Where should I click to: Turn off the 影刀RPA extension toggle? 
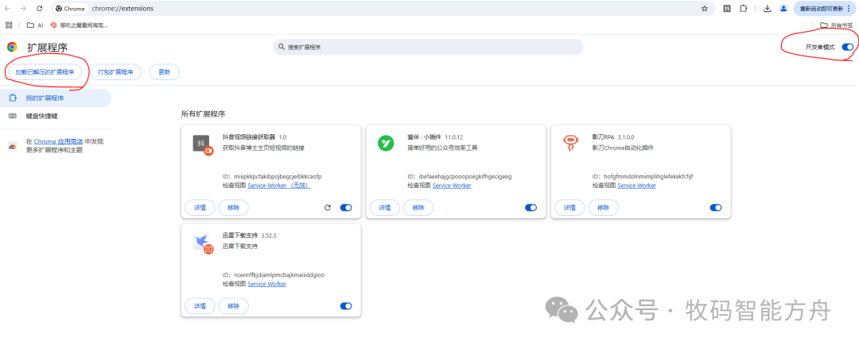(x=716, y=208)
